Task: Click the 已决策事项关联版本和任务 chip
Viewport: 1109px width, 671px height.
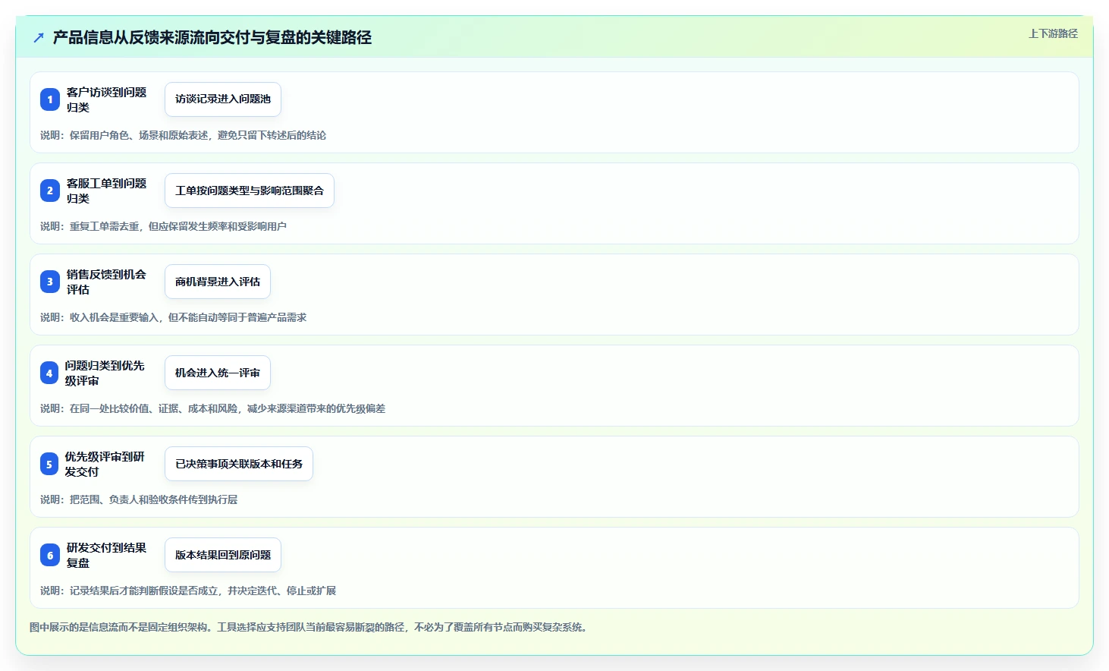Action: (239, 464)
